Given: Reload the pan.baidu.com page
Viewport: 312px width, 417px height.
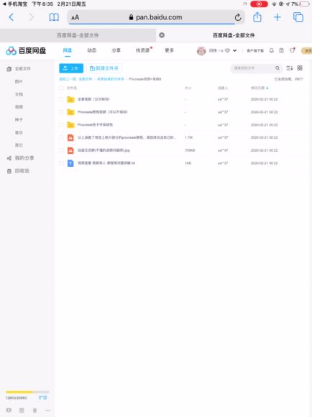Looking at the screenshot, I should [238, 17].
